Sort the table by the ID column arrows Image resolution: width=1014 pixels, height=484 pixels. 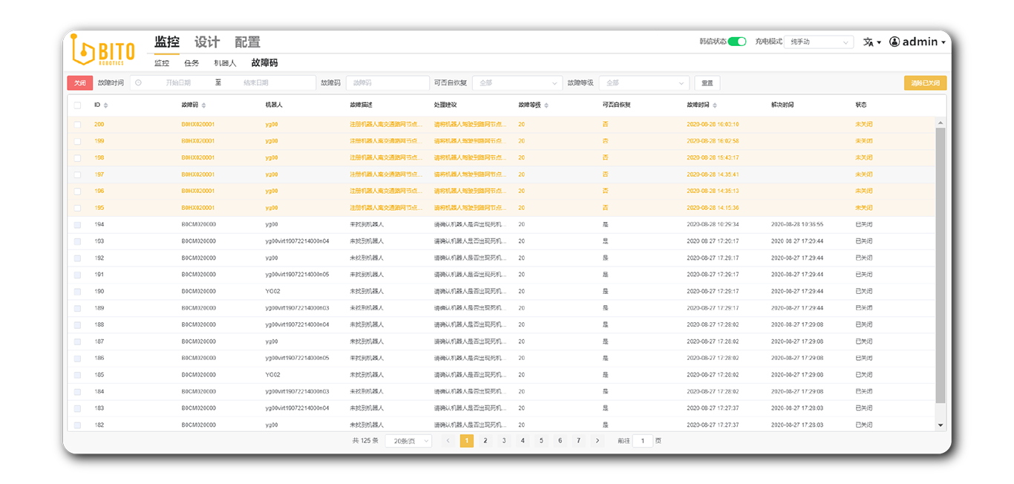click(105, 105)
